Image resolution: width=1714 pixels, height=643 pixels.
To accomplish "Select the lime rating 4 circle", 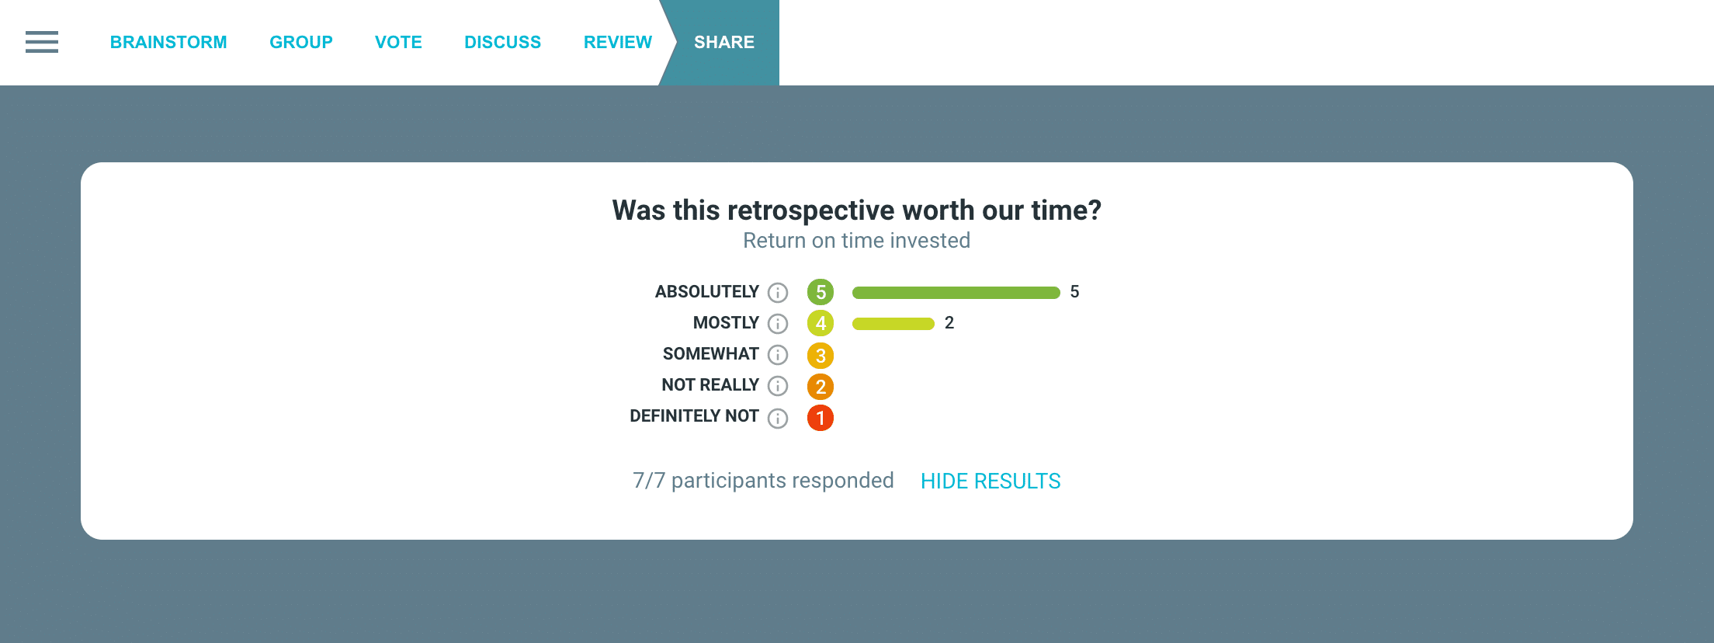I will pos(821,323).
